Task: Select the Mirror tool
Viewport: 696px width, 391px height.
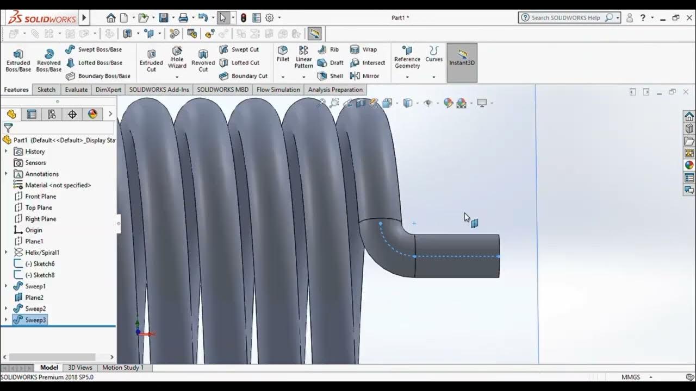Action: (x=364, y=76)
